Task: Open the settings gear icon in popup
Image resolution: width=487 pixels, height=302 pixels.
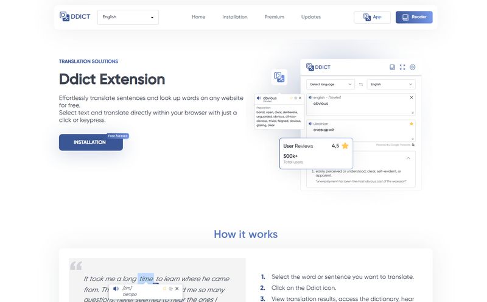Action: coord(413,67)
